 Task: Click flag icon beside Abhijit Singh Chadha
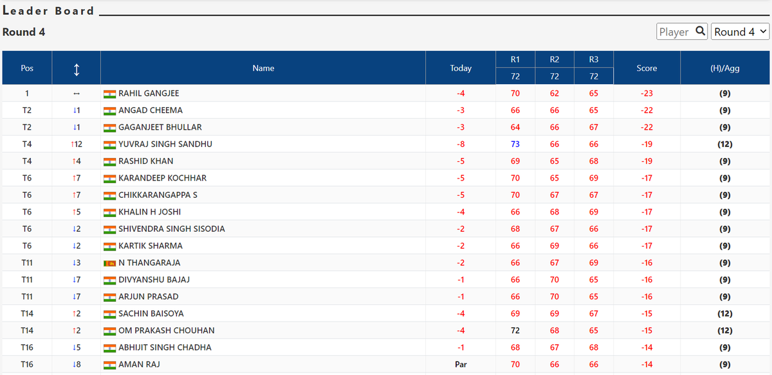(x=109, y=348)
